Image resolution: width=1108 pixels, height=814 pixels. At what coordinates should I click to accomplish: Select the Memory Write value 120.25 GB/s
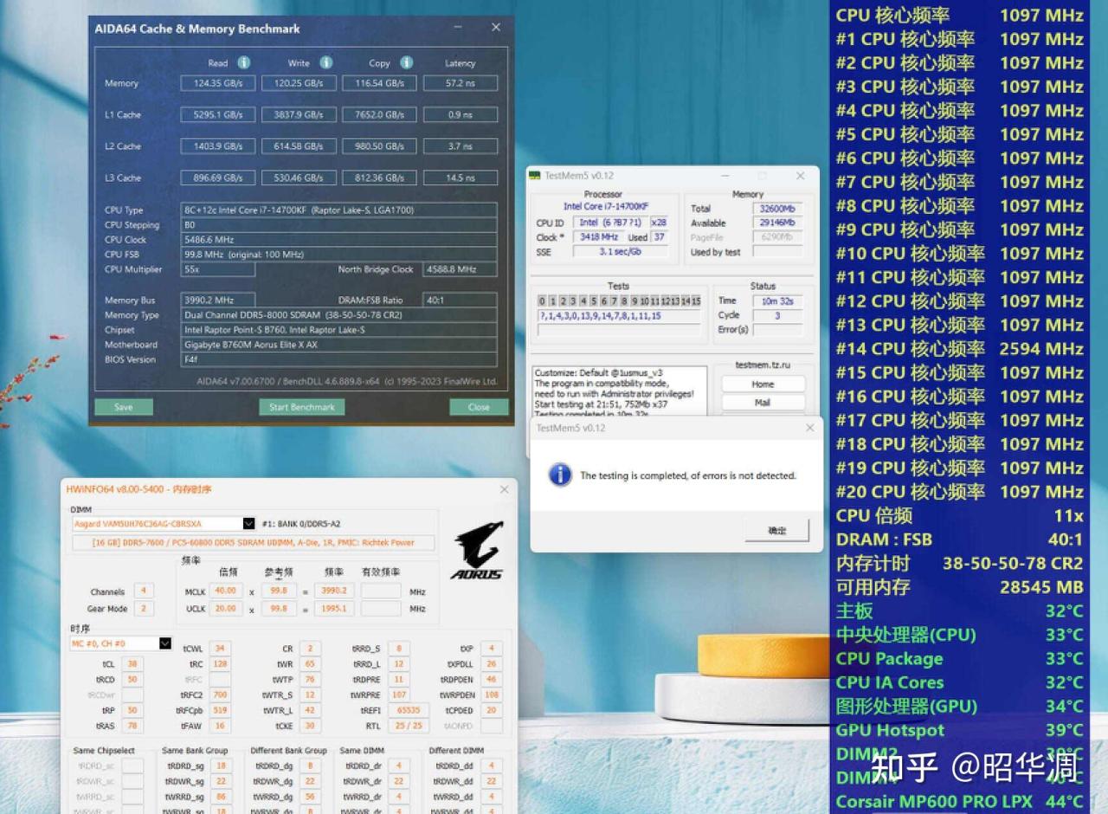click(x=300, y=83)
